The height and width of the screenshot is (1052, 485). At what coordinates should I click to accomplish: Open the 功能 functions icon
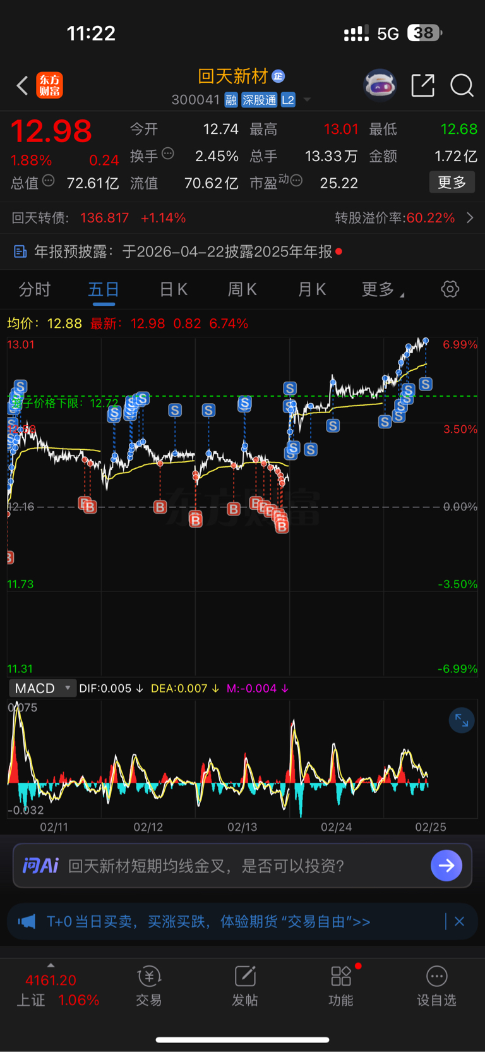[341, 986]
